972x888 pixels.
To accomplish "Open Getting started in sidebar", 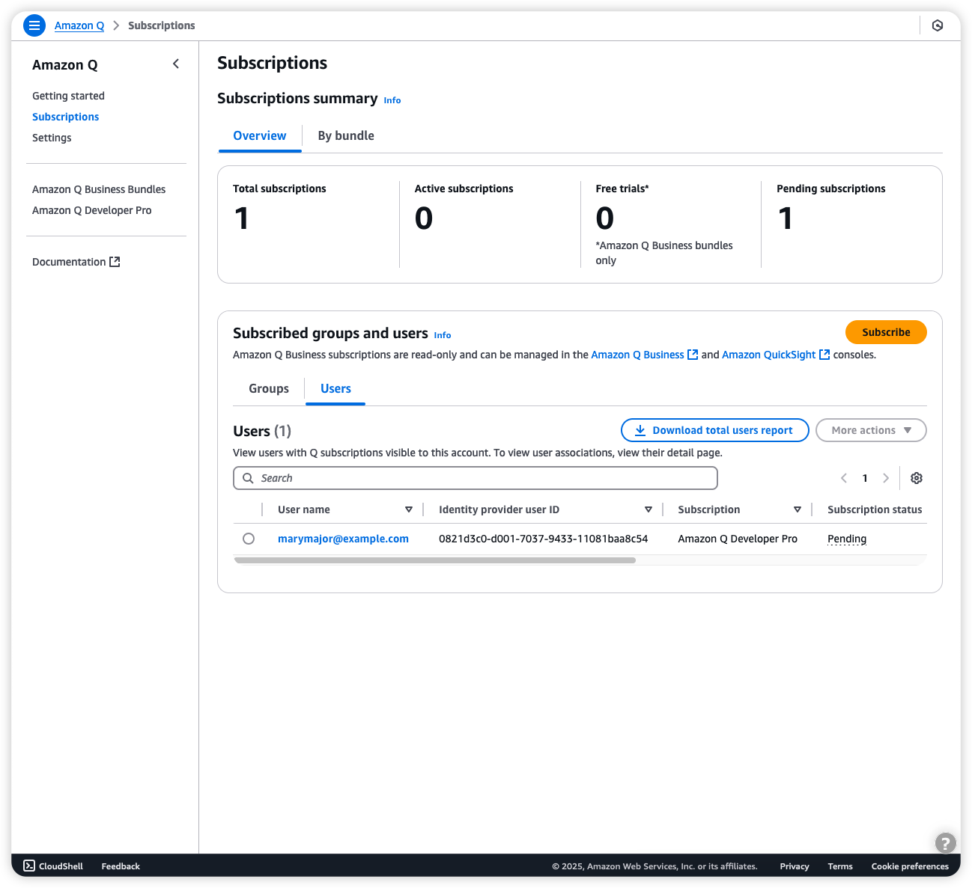I will (x=68, y=96).
